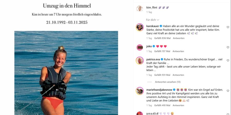Like joko's comment with the heart icon
The image size is (231, 115).
coord(228,47)
